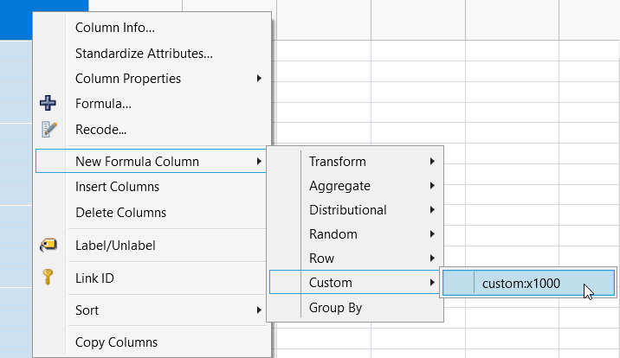Expand Column Properties submenu arrow
The image size is (620, 358).
click(x=259, y=79)
